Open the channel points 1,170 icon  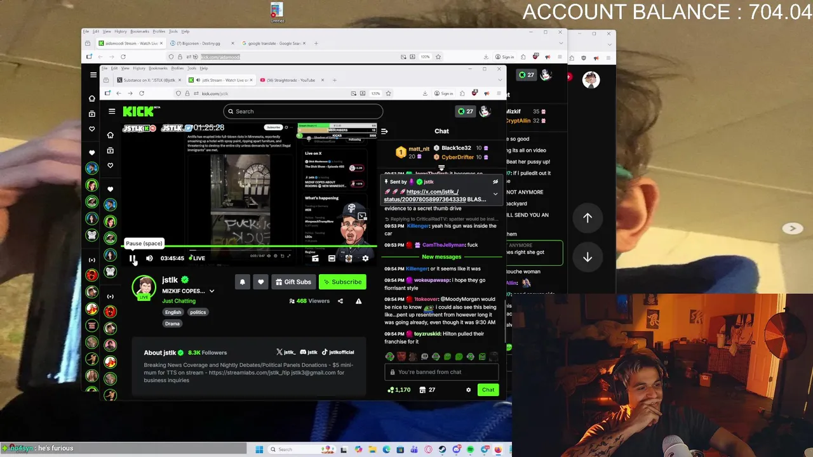click(x=399, y=390)
